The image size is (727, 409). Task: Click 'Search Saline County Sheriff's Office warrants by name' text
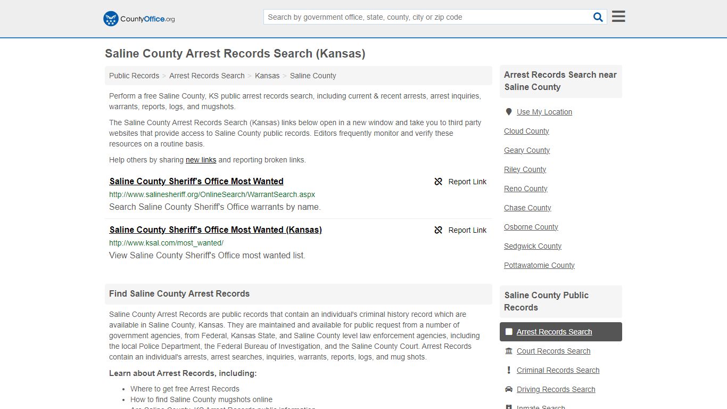pyautogui.click(x=215, y=207)
